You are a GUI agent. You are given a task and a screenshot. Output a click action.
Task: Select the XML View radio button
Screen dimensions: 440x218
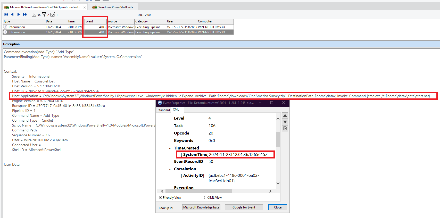click(206, 198)
